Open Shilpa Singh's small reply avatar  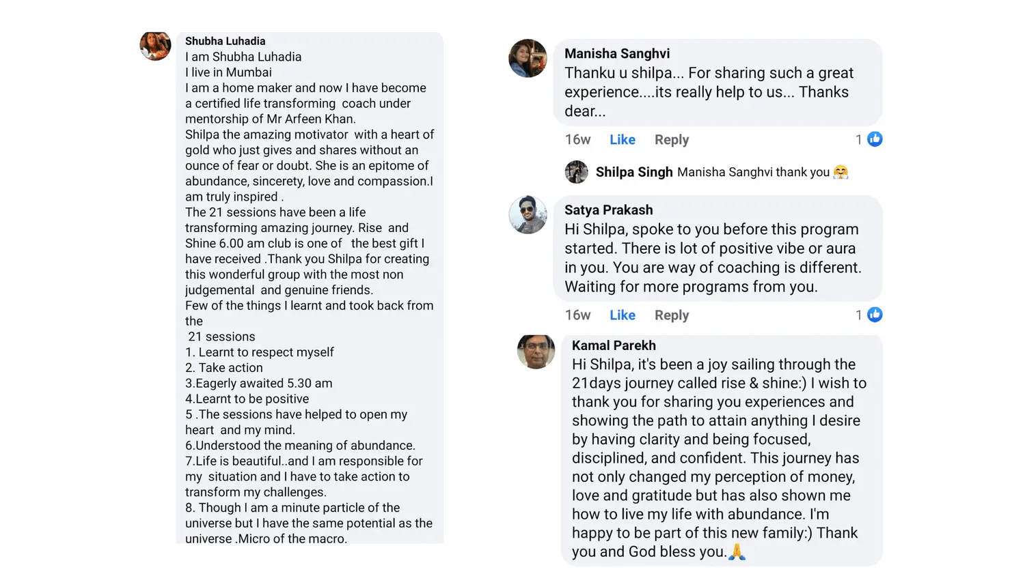576,172
